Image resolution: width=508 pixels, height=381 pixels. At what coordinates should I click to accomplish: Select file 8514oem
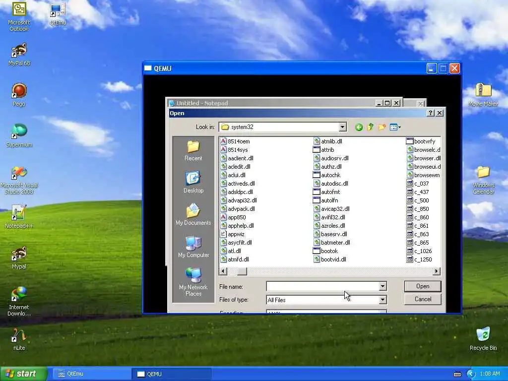(235, 141)
